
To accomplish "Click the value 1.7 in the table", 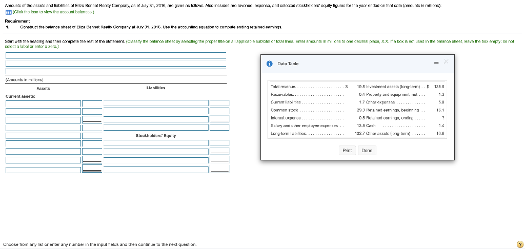I will click(362, 102).
